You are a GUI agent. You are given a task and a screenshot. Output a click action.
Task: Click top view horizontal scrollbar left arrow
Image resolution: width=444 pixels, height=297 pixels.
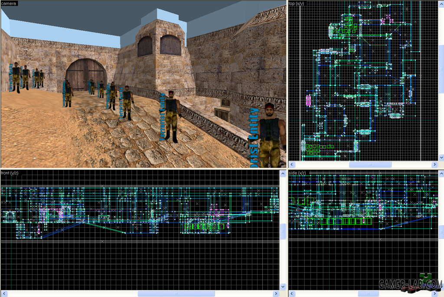point(292,164)
